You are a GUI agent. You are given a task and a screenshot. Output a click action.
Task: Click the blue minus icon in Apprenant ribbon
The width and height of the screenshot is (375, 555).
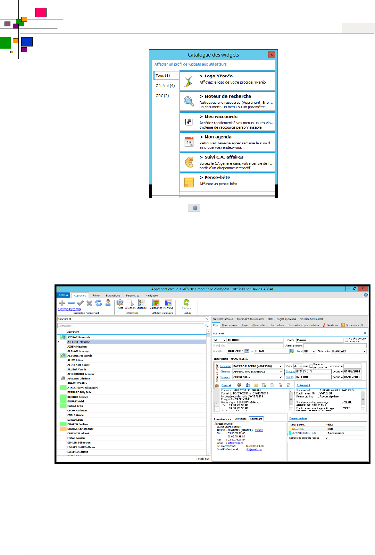click(x=71, y=303)
